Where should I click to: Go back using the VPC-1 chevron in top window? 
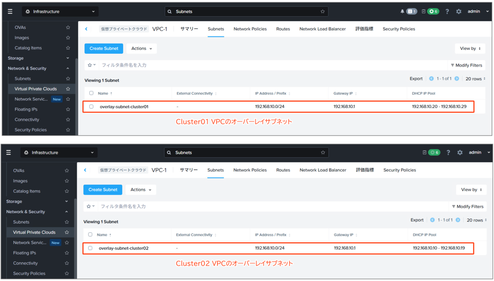pos(86,29)
